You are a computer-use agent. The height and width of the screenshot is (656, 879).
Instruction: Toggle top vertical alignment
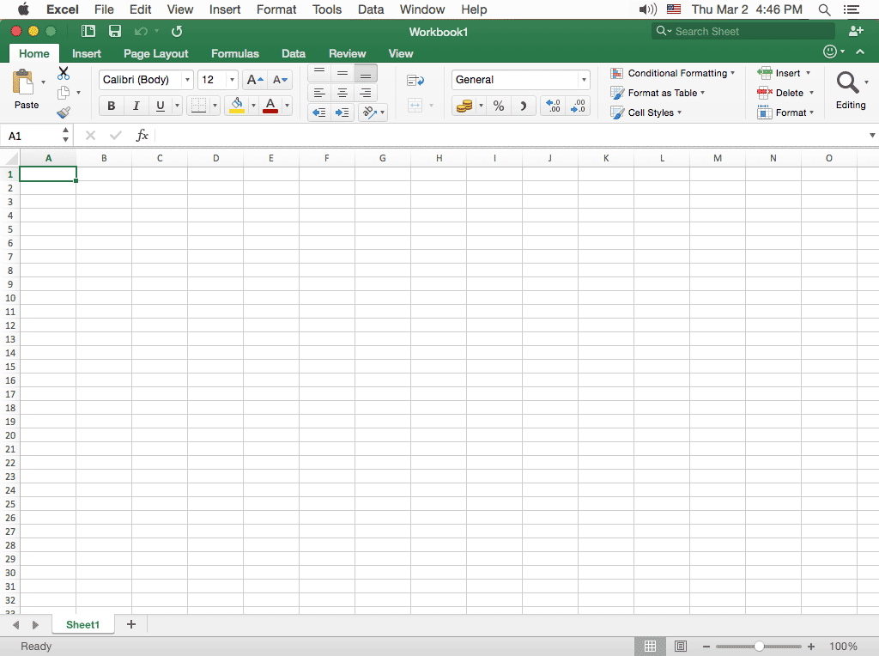pyautogui.click(x=319, y=73)
